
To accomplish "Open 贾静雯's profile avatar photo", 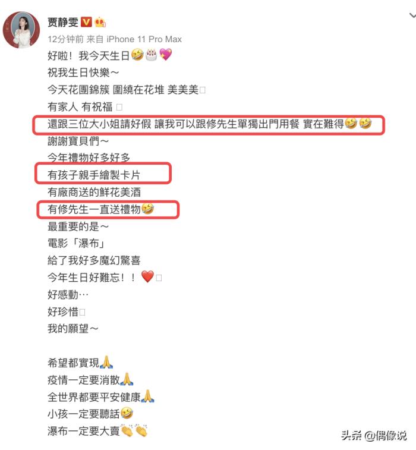I will [x=21, y=30].
